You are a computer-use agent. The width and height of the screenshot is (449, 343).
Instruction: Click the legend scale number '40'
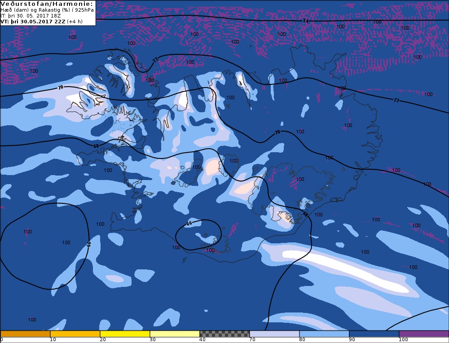(x=202, y=339)
